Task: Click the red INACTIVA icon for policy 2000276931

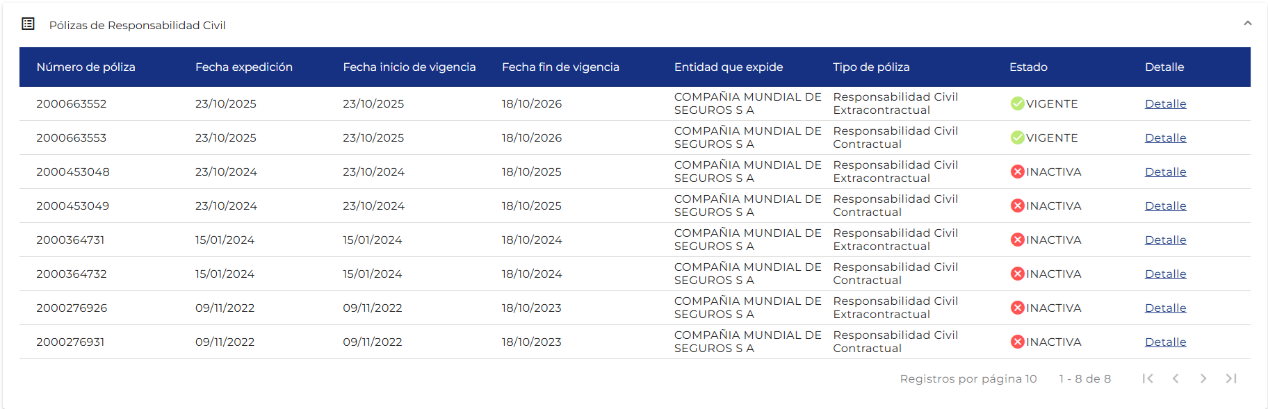Action: 1017,342
